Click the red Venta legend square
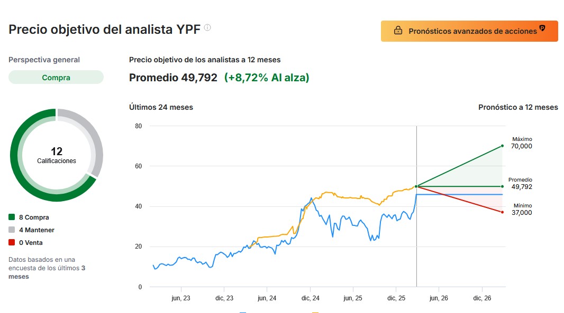The height and width of the screenshot is (313, 564). click(x=12, y=243)
